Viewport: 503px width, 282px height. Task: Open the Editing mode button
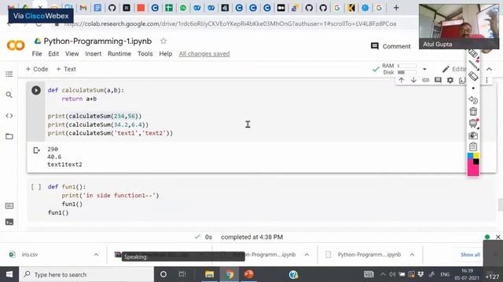tap(453, 69)
